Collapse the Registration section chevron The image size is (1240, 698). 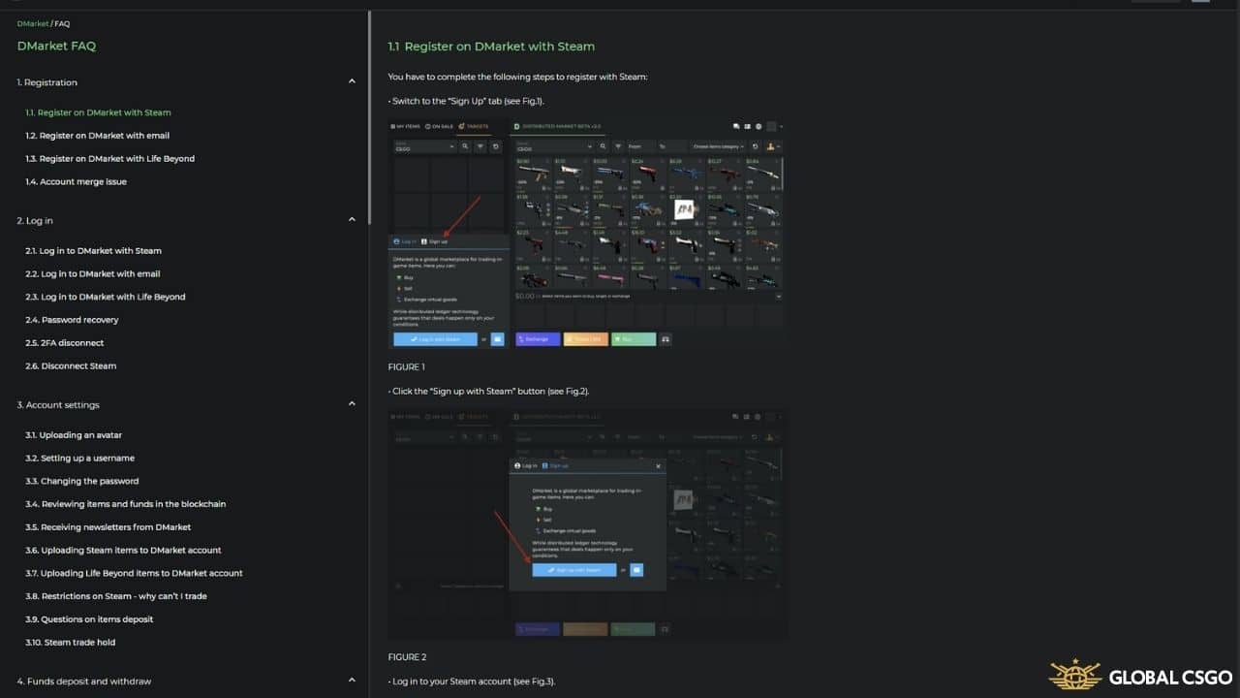pos(352,82)
